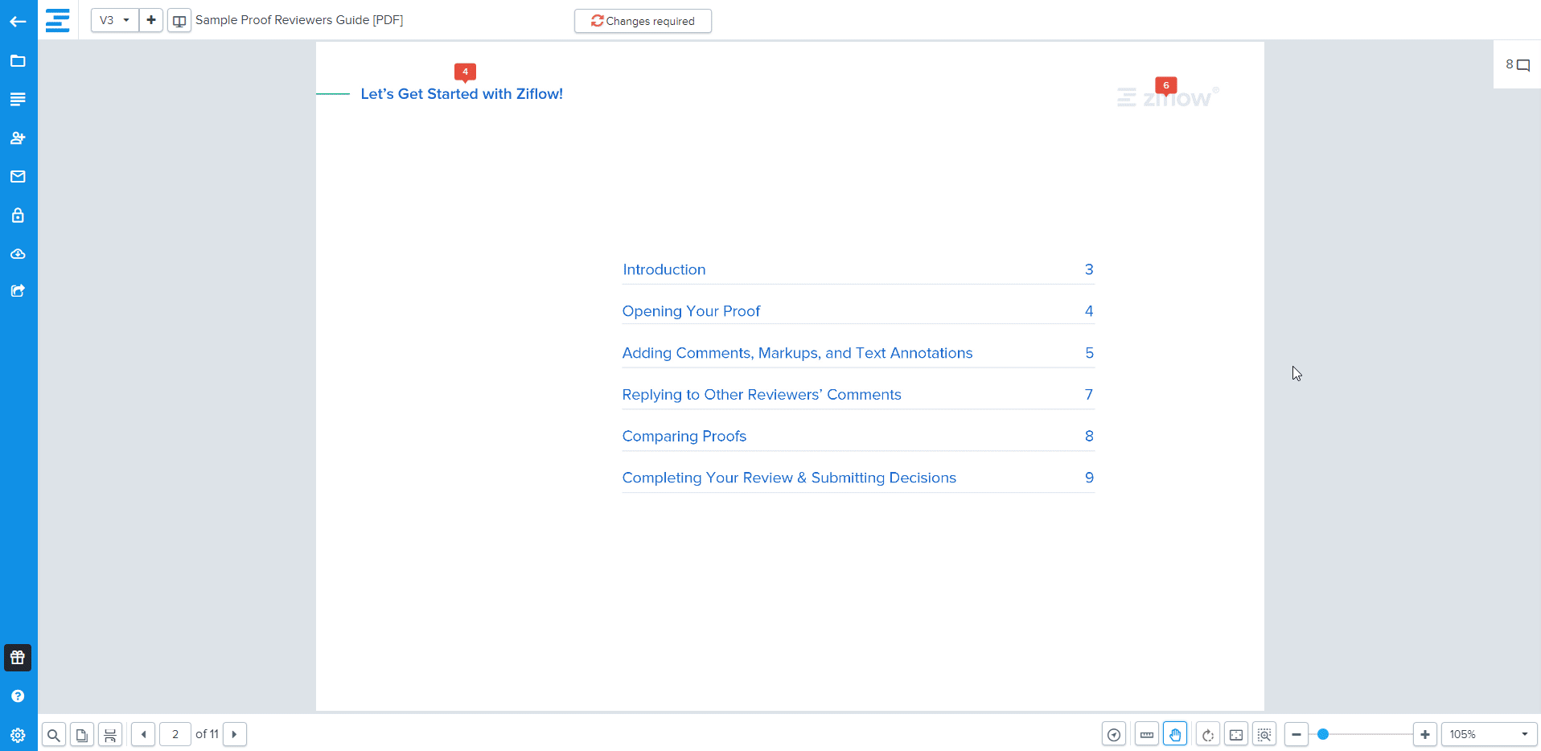Screen dimensions: 1541x751
Task: Open the Changes required decision dropdown
Action: coord(643,21)
